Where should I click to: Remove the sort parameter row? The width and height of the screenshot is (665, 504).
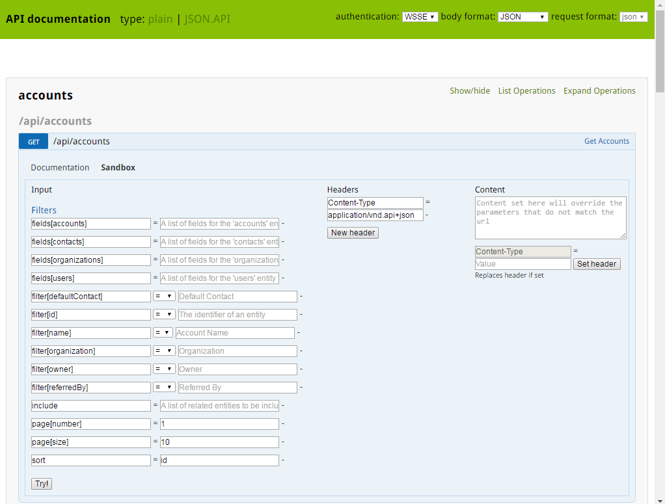[283, 460]
